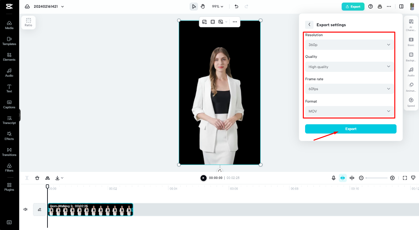The image size is (419, 230).
Task: Open the download dropdown in timeline toolbar
Action: click(x=59, y=178)
